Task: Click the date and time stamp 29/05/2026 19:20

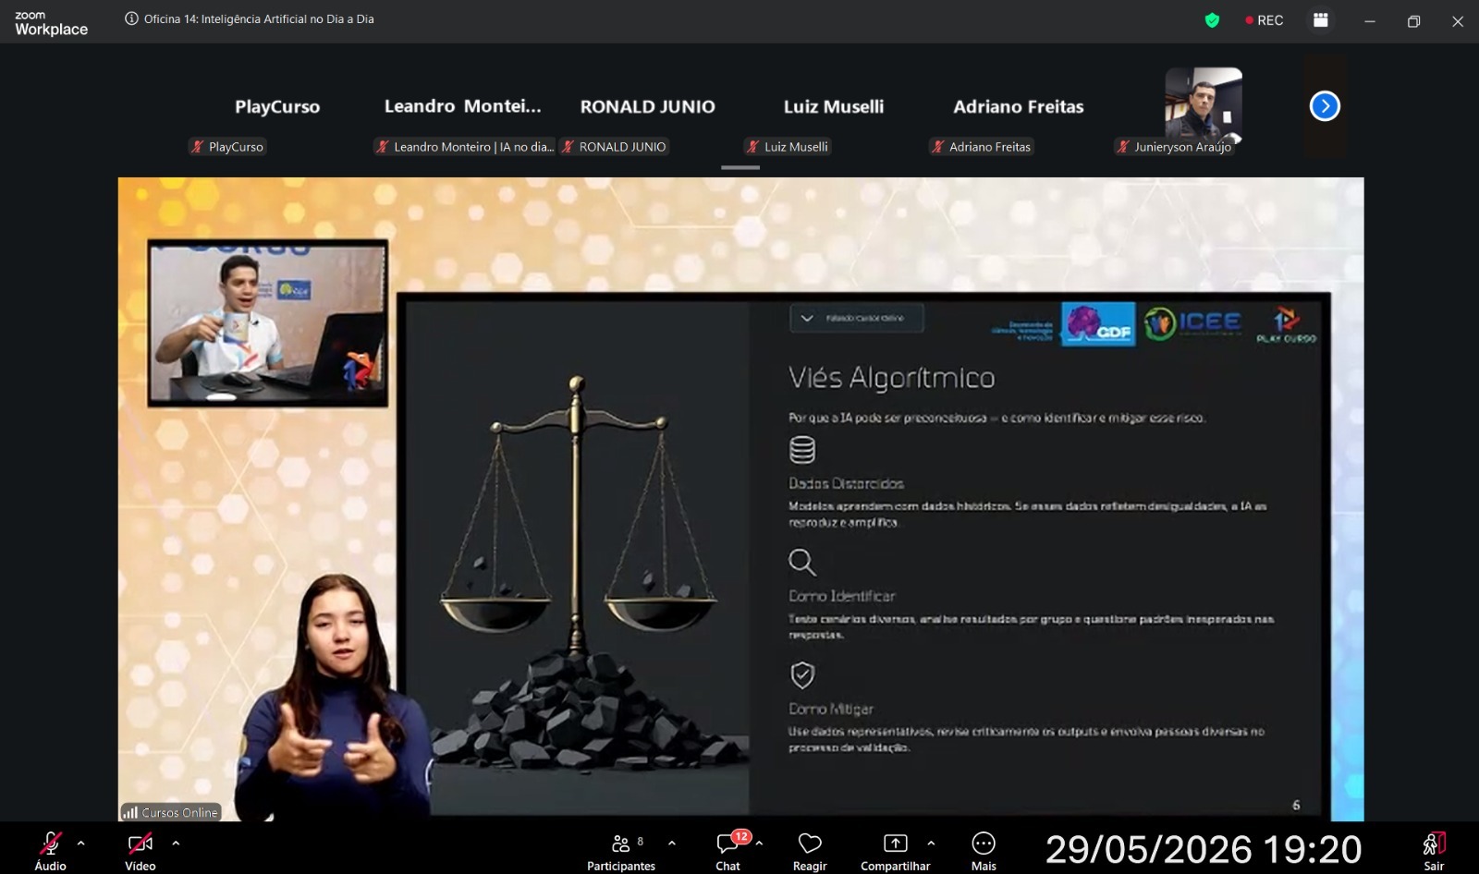Action: 1204,849
